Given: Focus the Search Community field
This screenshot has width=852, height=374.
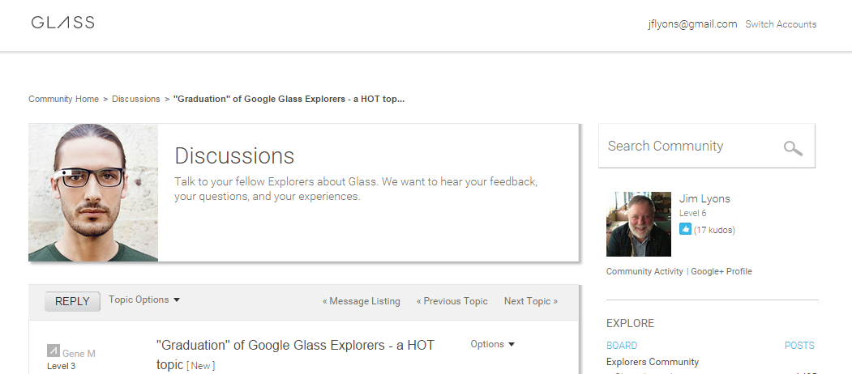Looking at the screenshot, I should (x=690, y=146).
